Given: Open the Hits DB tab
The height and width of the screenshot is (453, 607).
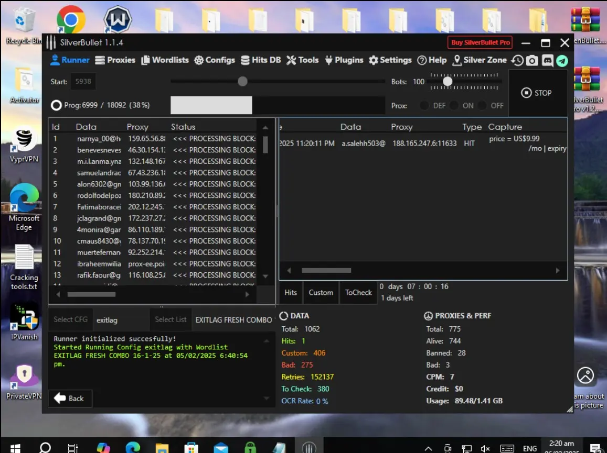Looking at the screenshot, I should [261, 60].
